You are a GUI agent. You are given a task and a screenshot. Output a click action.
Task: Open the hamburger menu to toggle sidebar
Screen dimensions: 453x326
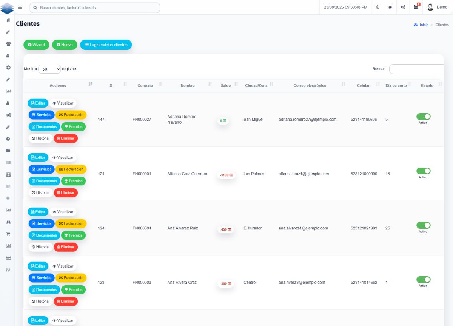[x=20, y=7]
